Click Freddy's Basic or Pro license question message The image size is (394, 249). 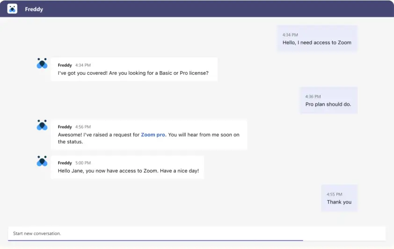pyautogui.click(x=133, y=73)
